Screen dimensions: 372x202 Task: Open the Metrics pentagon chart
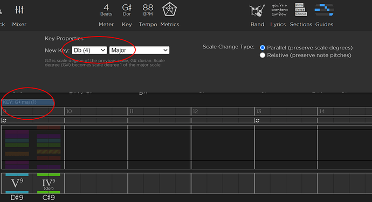click(169, 15)
